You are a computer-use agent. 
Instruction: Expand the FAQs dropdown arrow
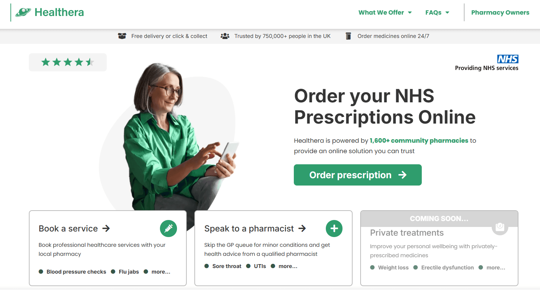(447, 13)
